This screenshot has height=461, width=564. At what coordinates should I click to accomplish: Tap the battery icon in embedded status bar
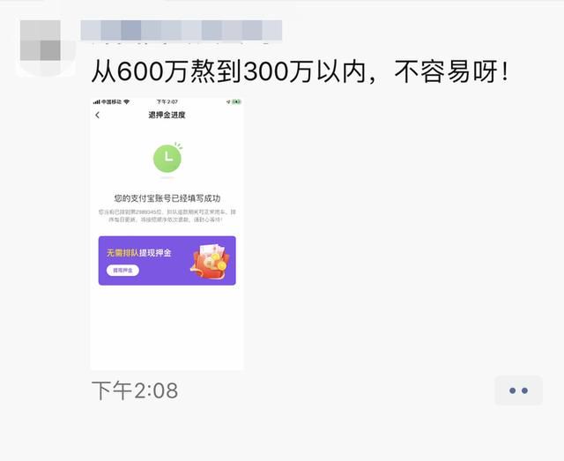click(236, 102)
